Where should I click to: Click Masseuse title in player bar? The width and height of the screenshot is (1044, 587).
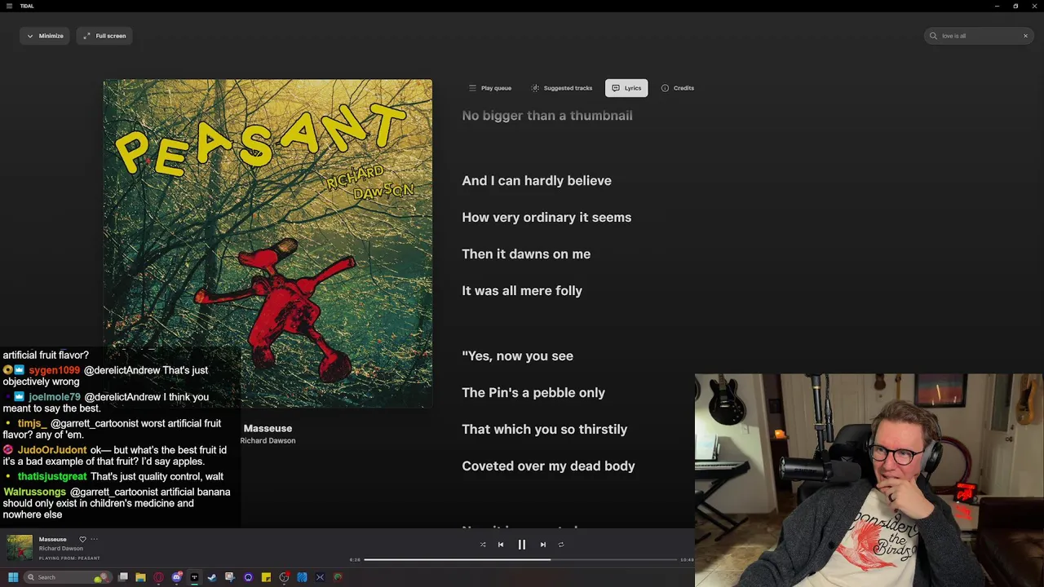[53, 539]
